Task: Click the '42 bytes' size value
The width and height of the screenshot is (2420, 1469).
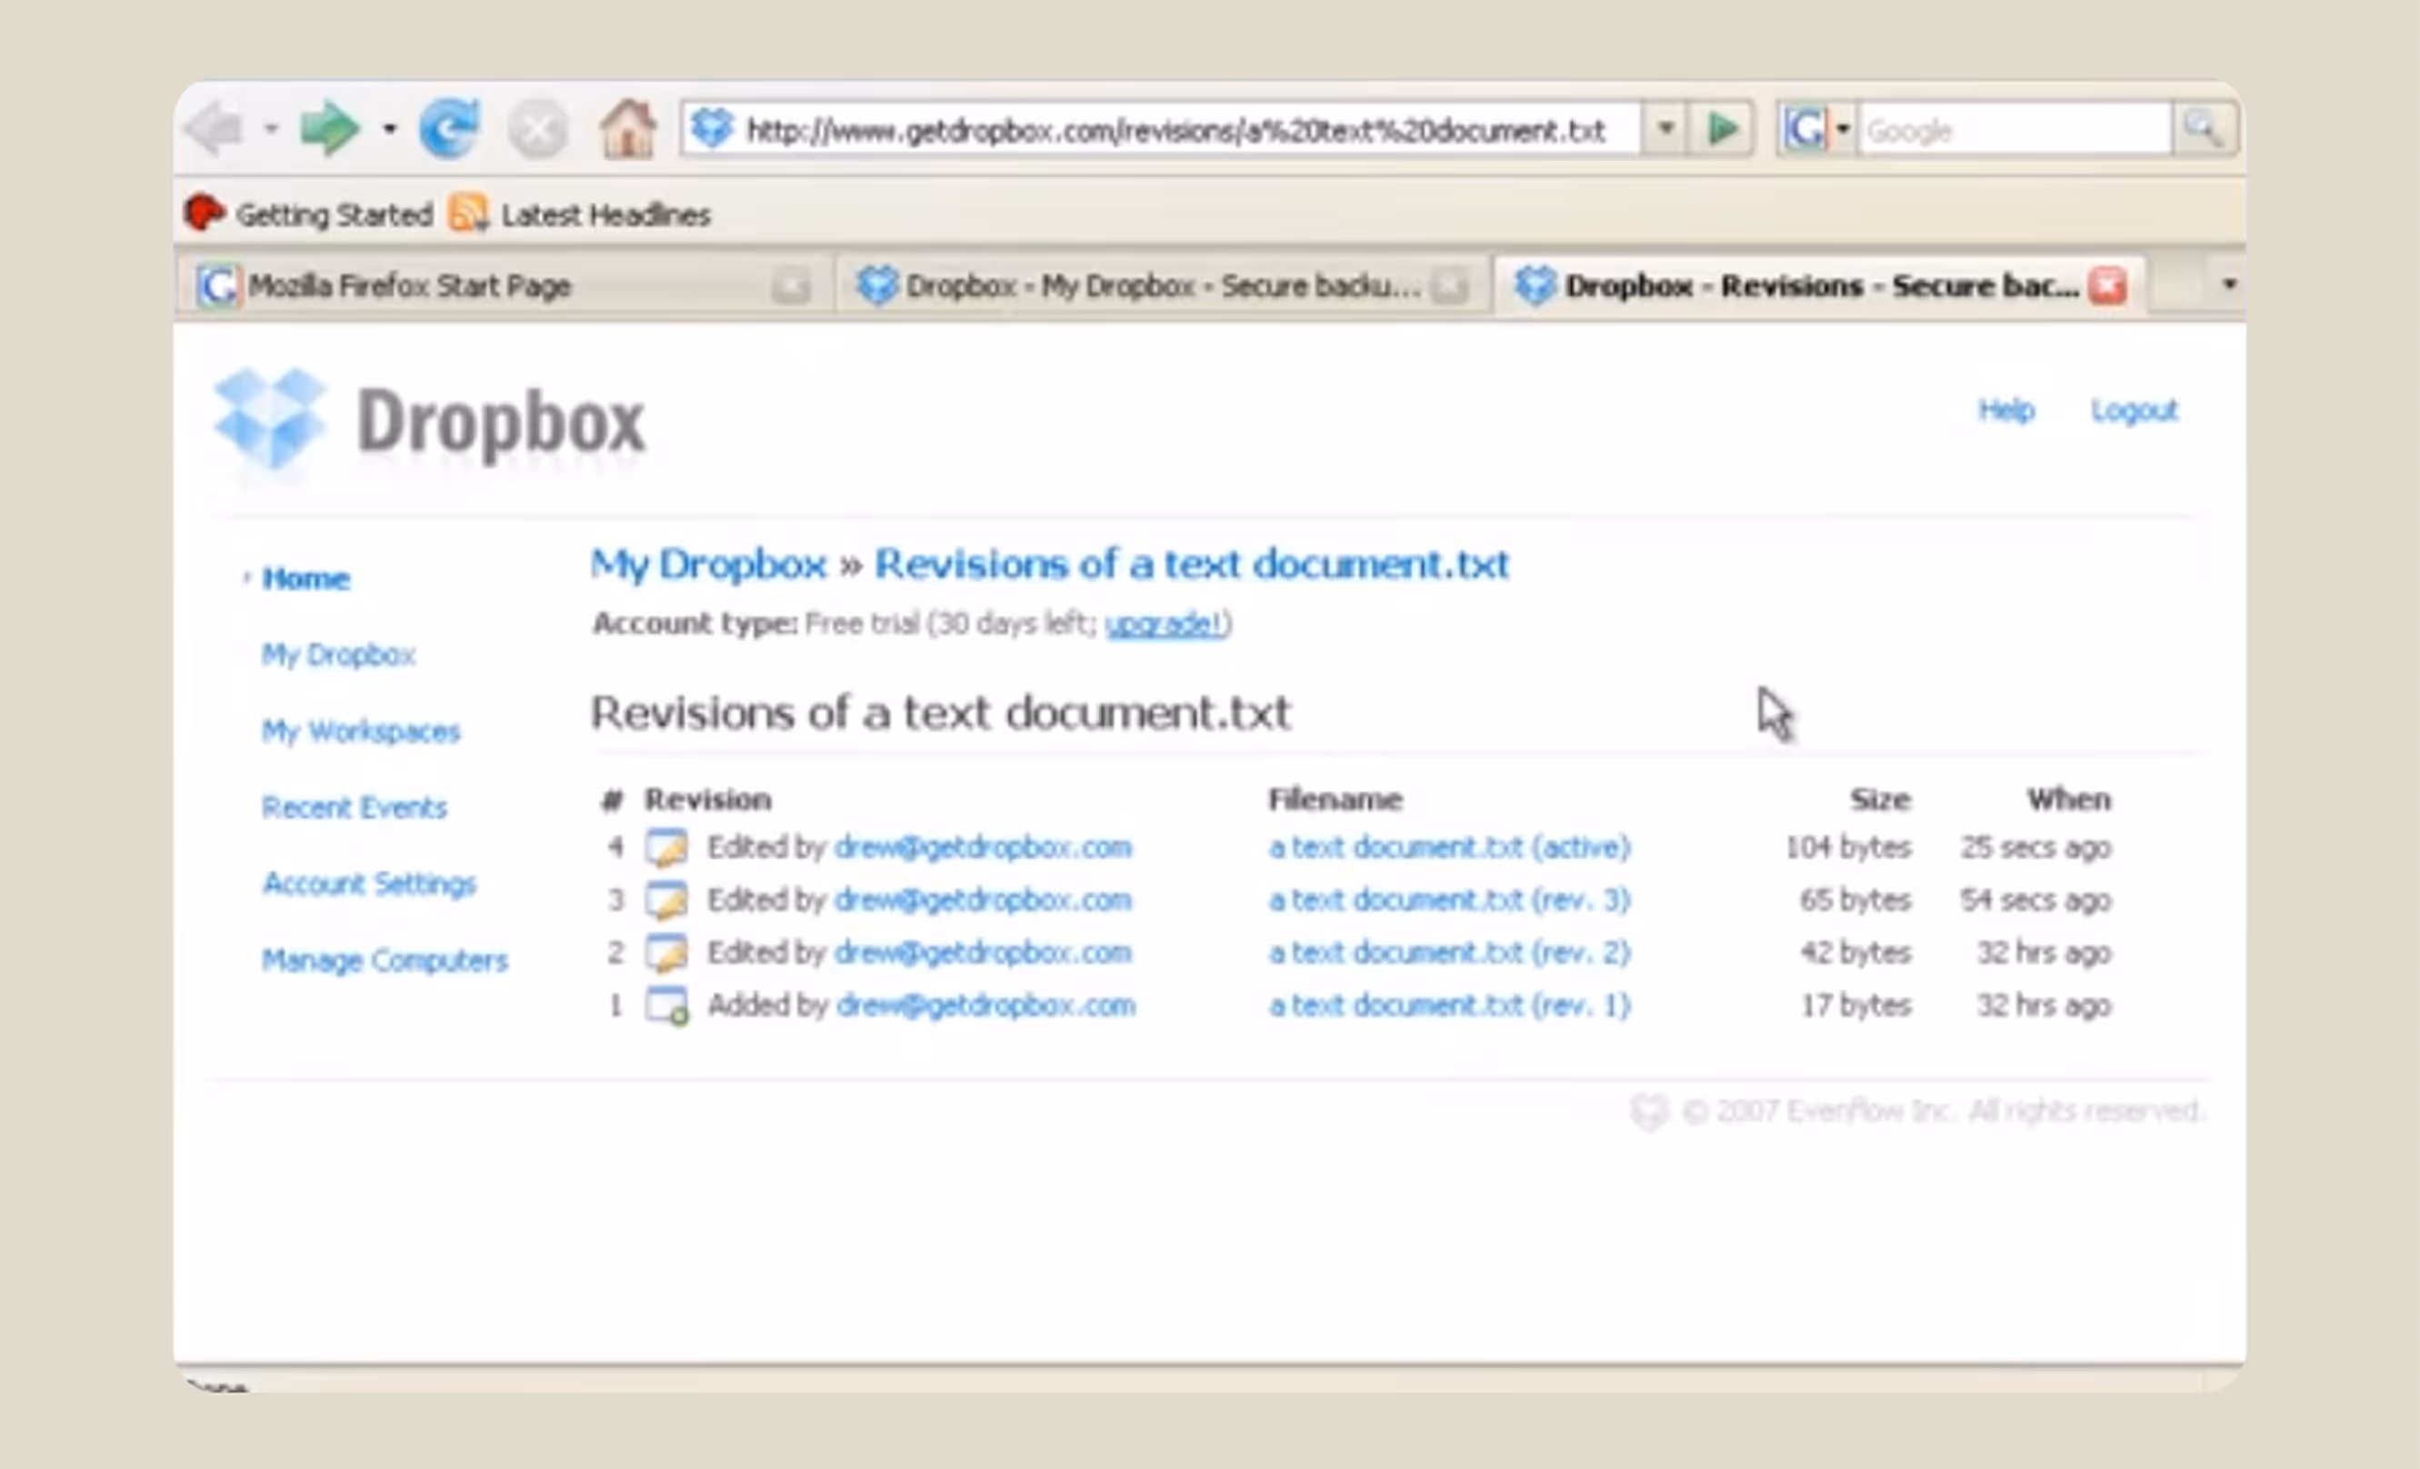Action: (x=1856, y=954)
